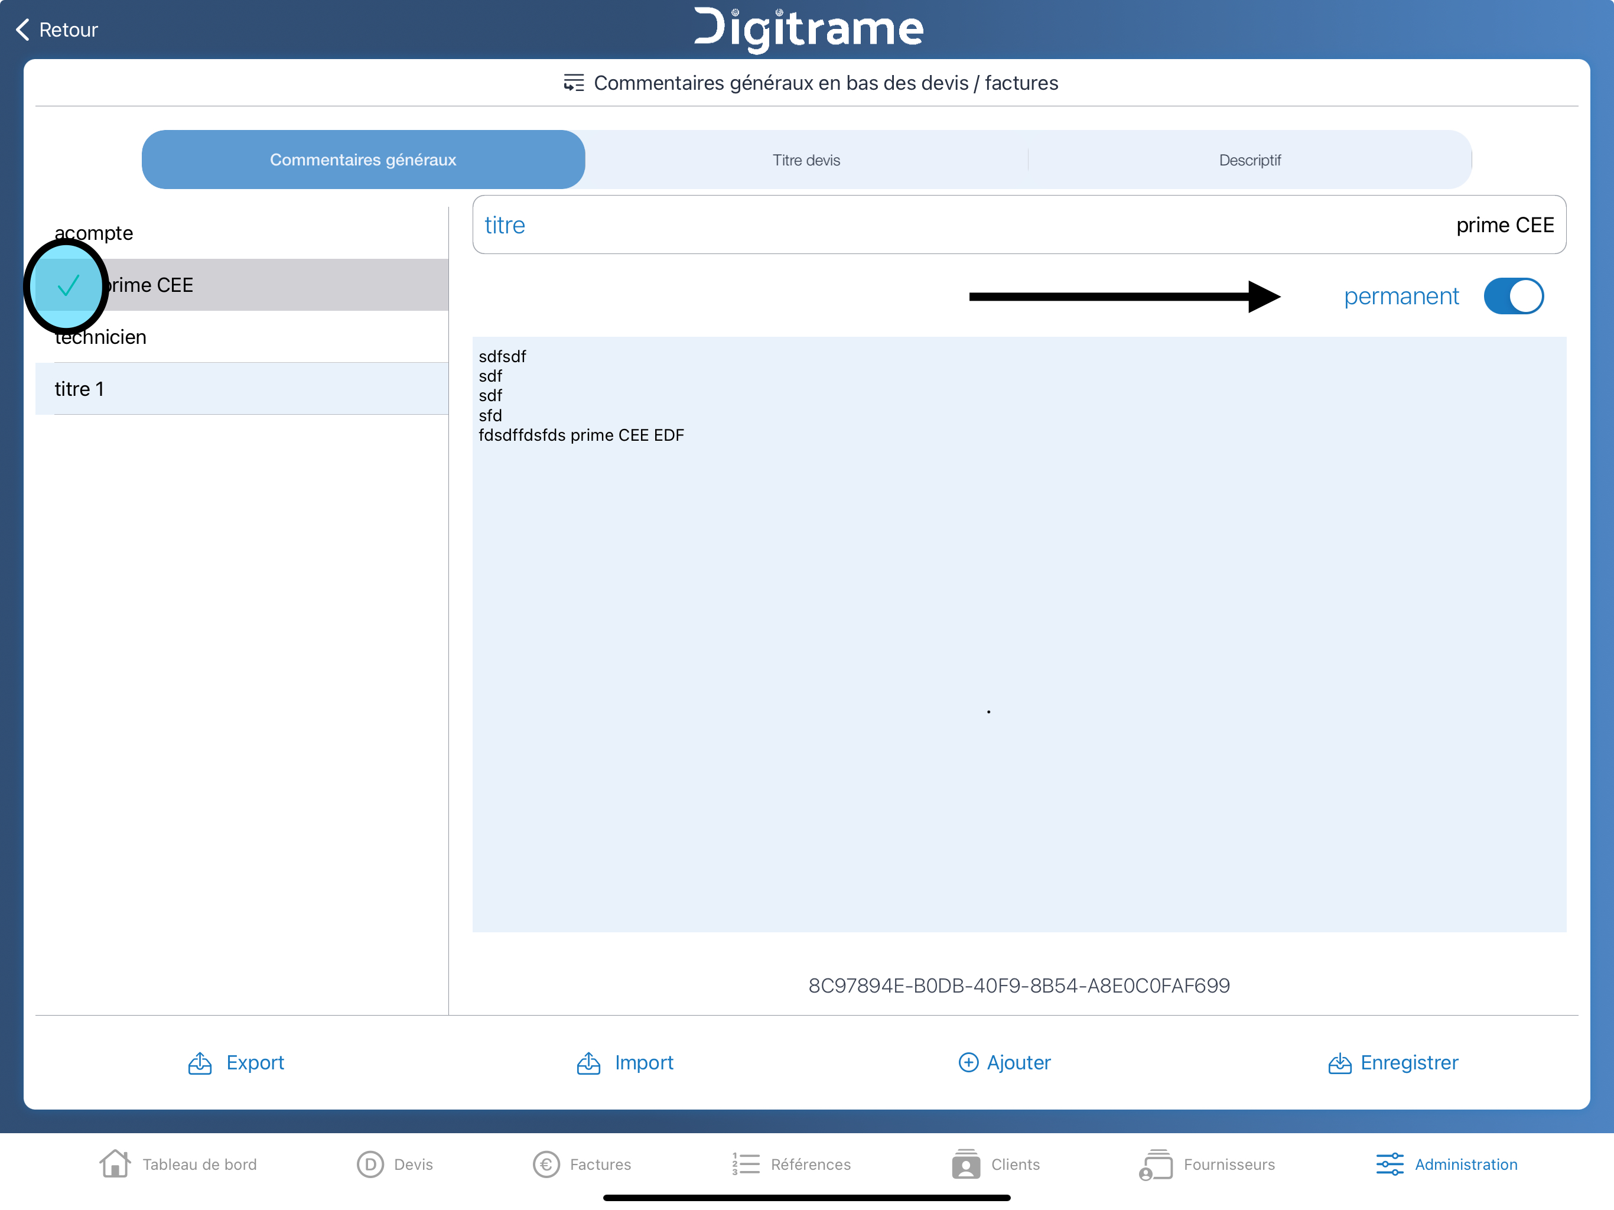The width and height of the screenshot is (1614, 1210).
Task: Open Administration sliders icon
Action: [1390, 1164]
